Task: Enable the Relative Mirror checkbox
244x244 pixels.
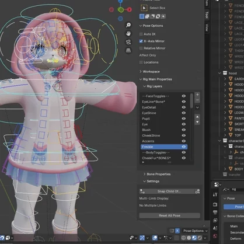Action: pyautogui.click(x=141, y=48)
